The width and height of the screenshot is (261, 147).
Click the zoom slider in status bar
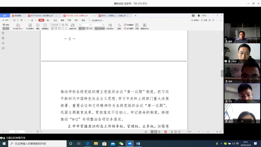[208, 131]
